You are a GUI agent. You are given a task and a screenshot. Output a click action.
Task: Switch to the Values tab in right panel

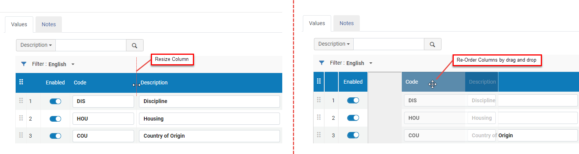[x=317, y=23]
